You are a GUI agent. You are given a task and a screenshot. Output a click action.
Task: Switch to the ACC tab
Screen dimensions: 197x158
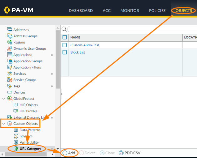pyautogui.click(x=107, y=11)
